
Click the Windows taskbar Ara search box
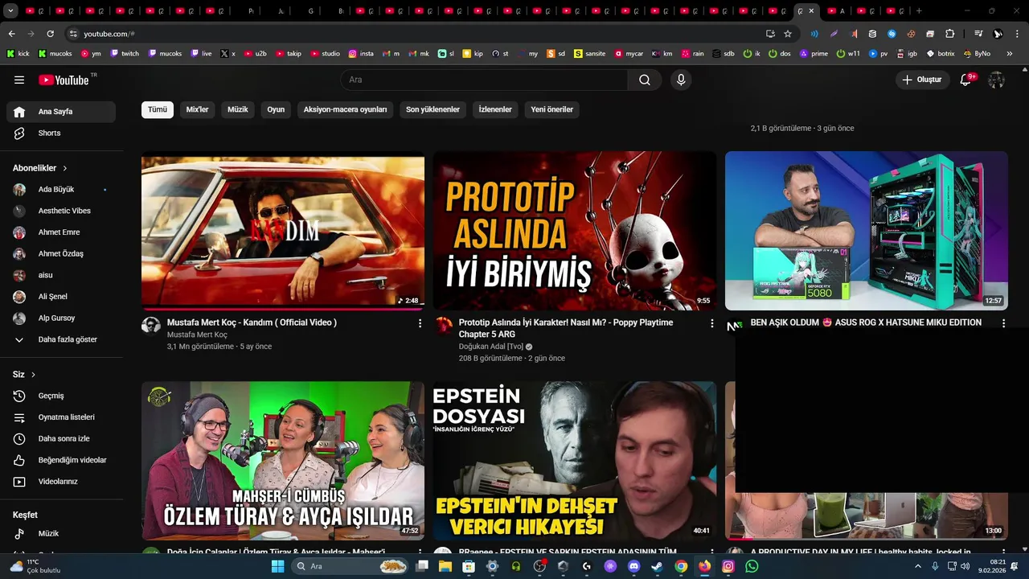(350, 566)
